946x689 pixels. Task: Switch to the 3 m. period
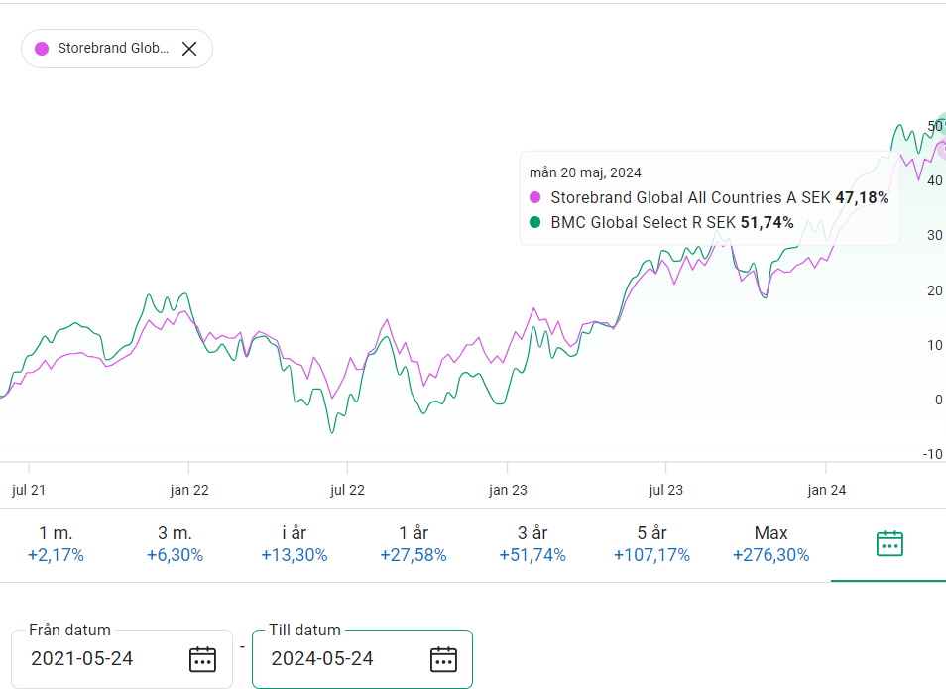[175, 544]
